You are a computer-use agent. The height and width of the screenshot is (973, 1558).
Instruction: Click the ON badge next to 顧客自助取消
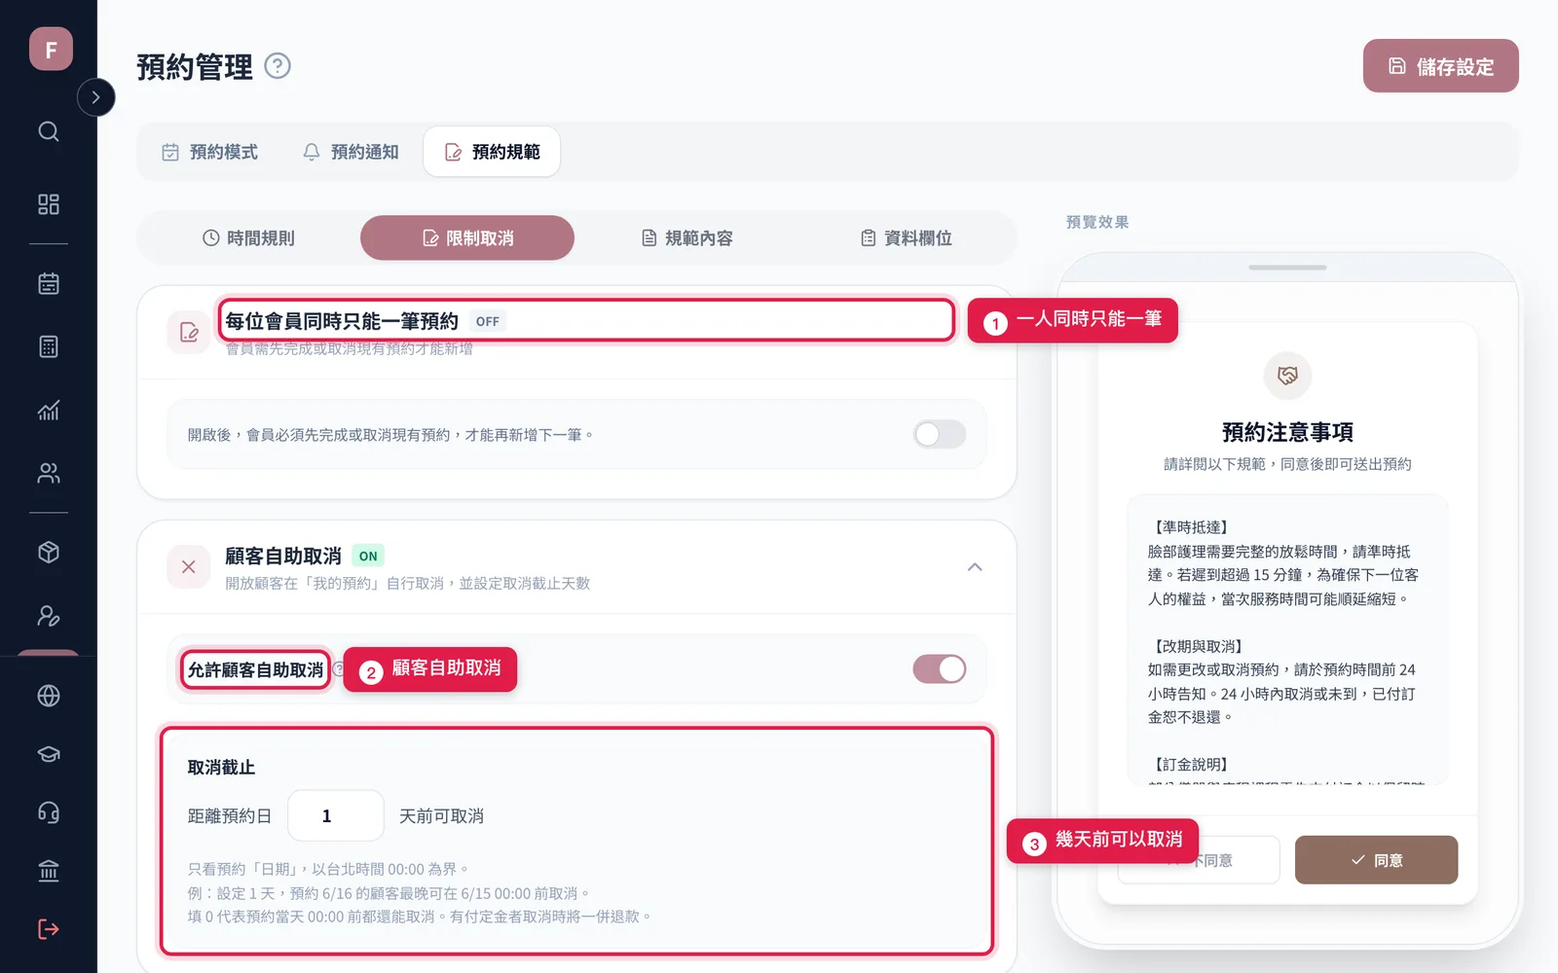pos(368,557)
